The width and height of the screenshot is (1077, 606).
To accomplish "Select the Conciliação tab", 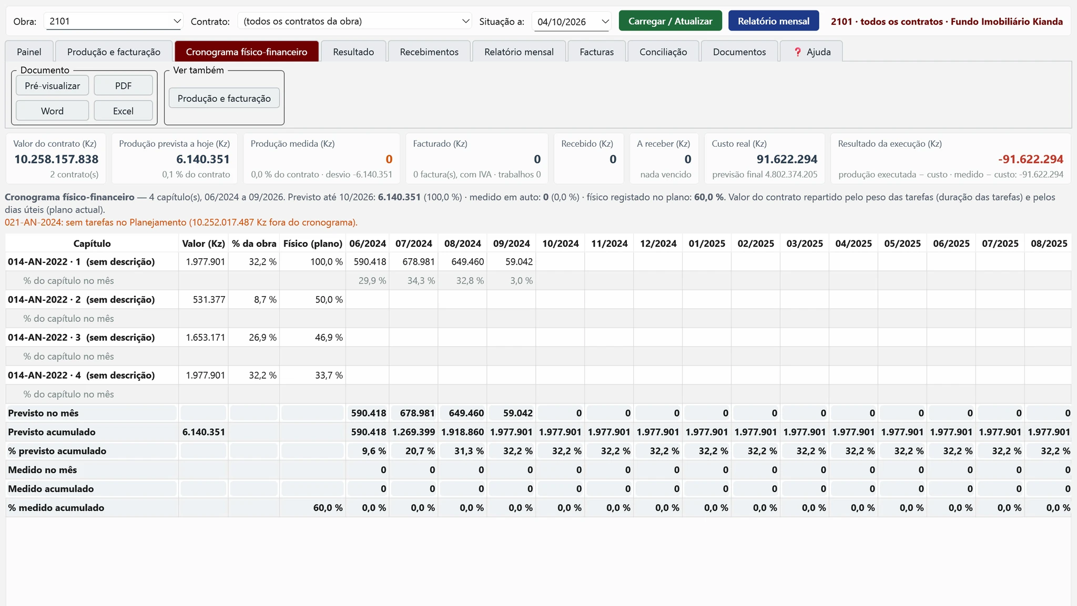I will click(663, 52).
